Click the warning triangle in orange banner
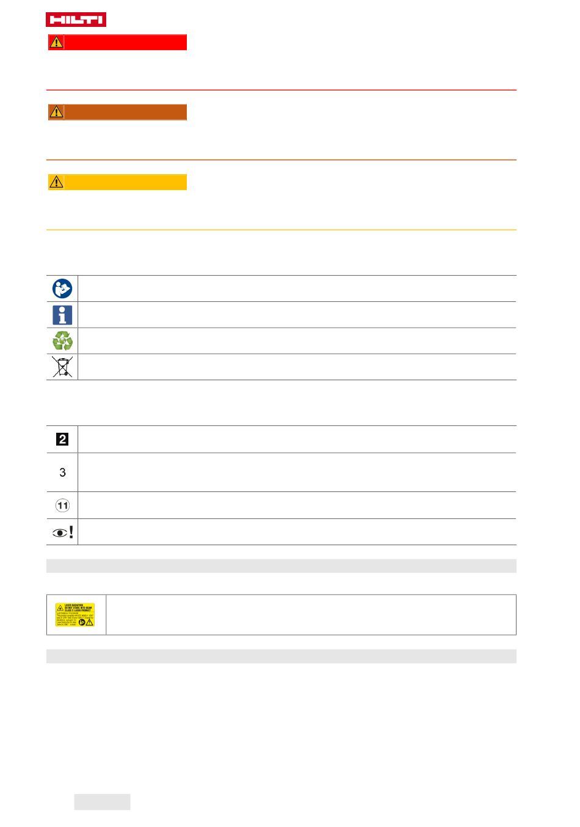The height and width of the screenshot is (827, 580). pos(56,112)
